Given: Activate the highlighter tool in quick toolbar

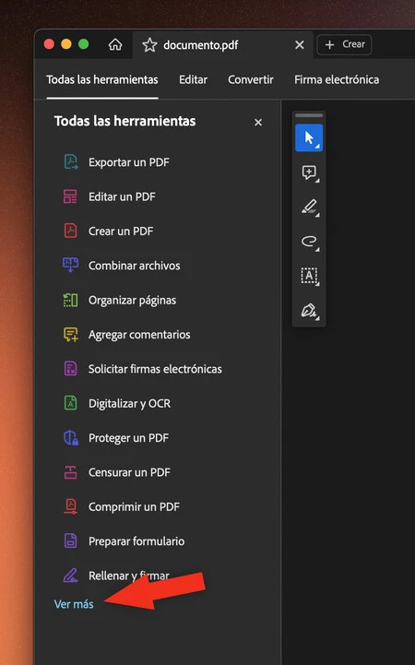Looking at the screenshot, I should (309, 207).
